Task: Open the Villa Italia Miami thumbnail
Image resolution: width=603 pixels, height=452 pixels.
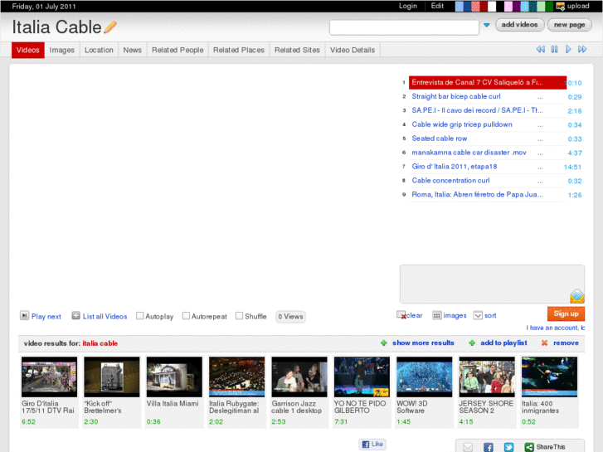Action: point(174,377)
